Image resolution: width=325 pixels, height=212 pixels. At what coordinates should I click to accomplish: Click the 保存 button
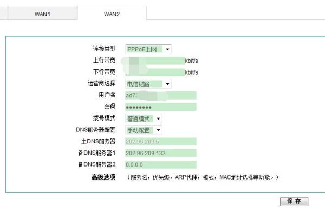point(294,201)
